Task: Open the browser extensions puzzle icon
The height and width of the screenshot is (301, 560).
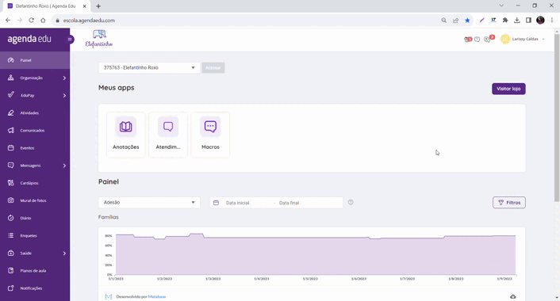Action: 505,21
